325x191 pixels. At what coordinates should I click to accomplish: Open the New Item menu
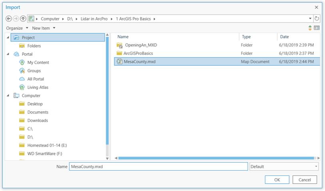pyautogui.click(x=44, y=28)
